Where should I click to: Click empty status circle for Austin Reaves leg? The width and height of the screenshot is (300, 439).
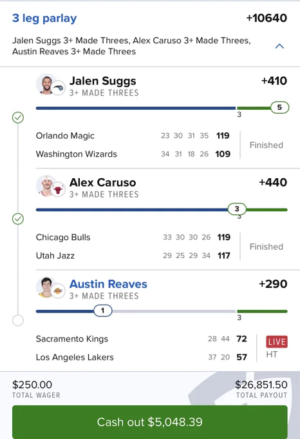pos(18,320)
